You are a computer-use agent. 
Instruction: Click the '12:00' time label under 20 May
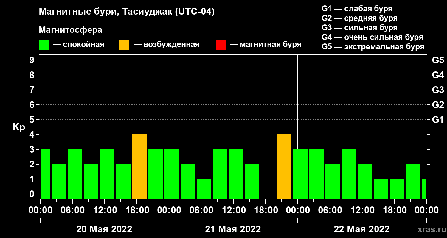[105, 210]
